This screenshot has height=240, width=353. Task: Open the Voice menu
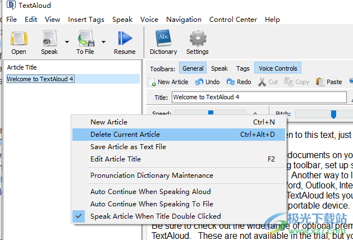[149, 20]
